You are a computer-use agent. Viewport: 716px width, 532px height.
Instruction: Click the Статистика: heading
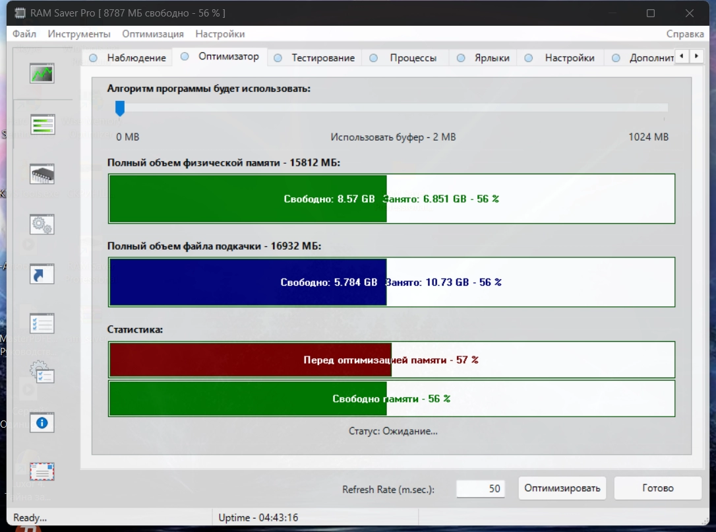click(135, 329)
